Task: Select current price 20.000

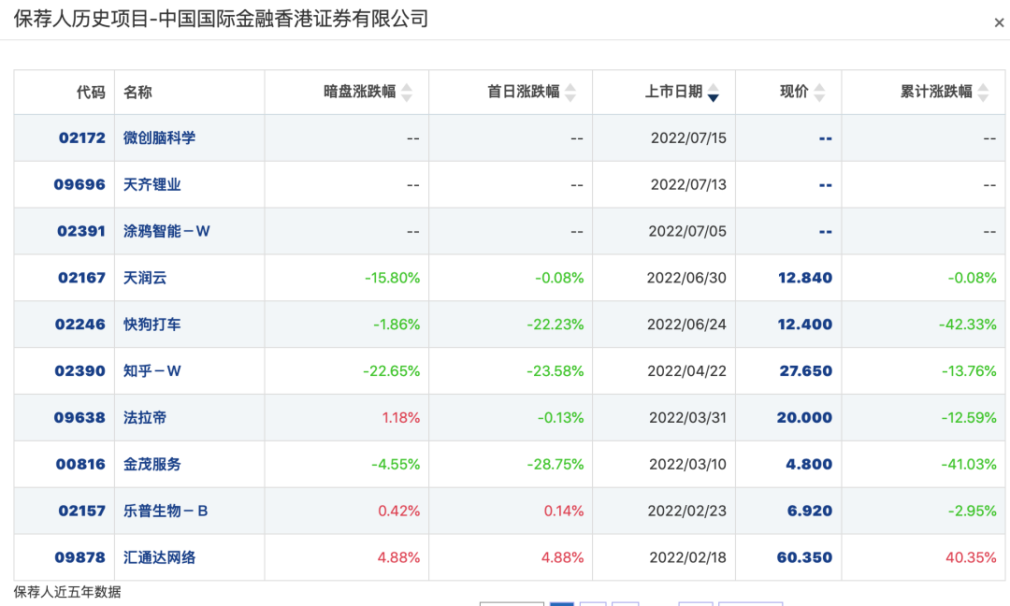Action: [x=804, y=418]
